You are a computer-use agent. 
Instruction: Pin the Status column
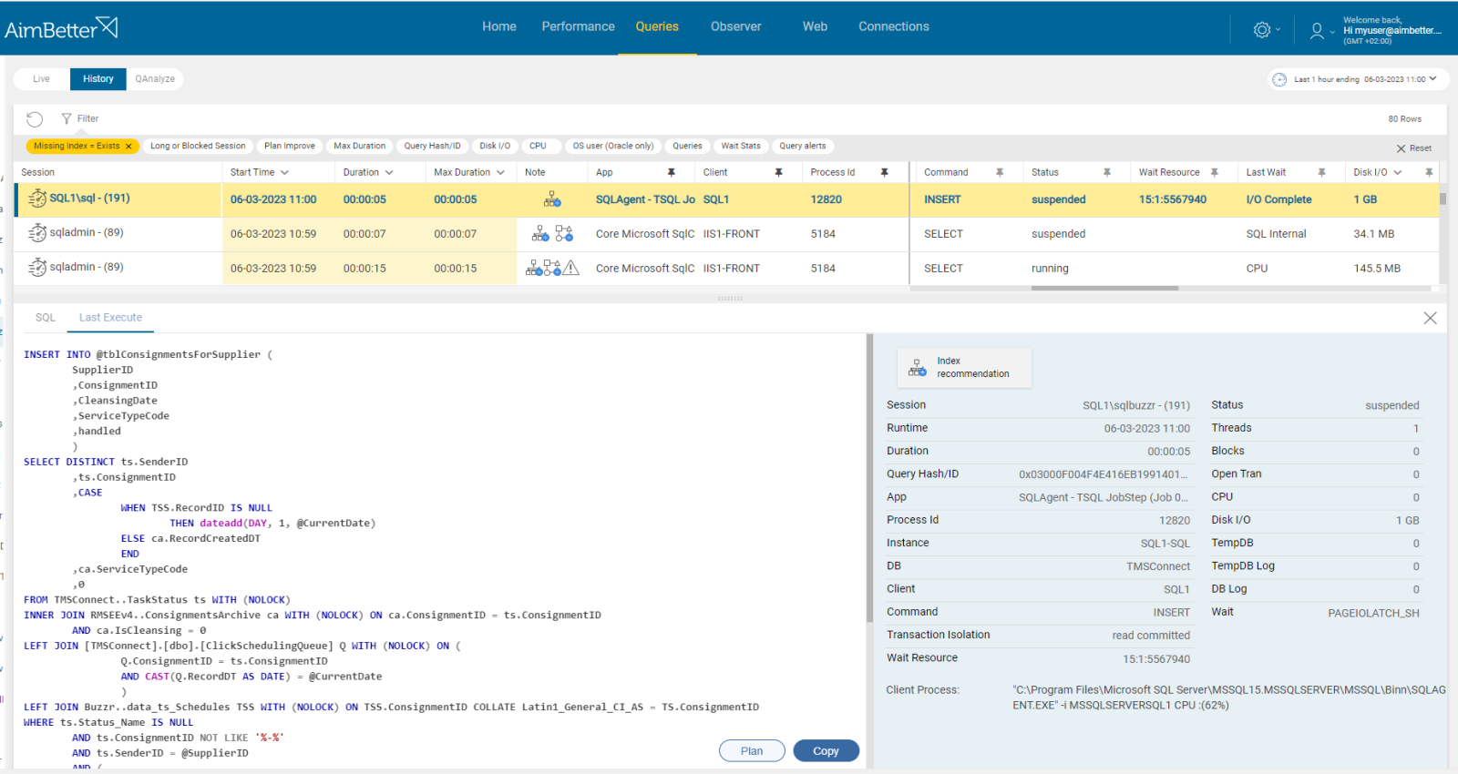pyautogui.click(x=1107, y=172)
